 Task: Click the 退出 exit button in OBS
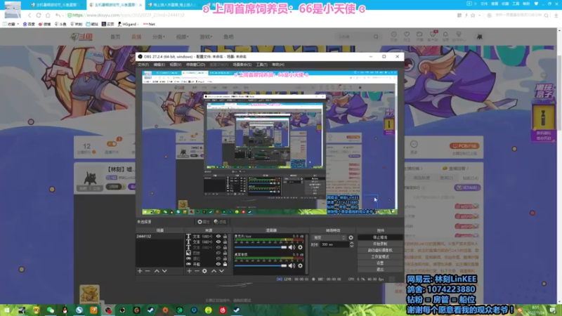point(380,270)
